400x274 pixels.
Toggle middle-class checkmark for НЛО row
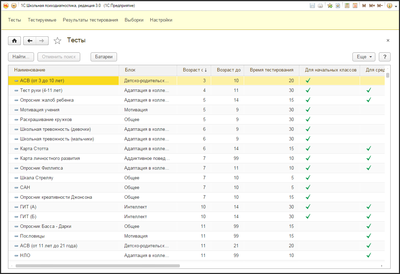click(369, 255)
